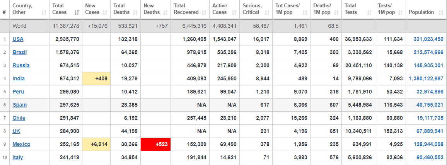Sort by Tot Cases/1M pop arrows
The width and height of the screenshot is (447, 165).
(305, 12)
